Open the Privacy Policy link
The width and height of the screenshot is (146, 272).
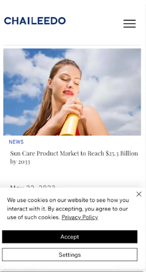[x=80, y=217]
